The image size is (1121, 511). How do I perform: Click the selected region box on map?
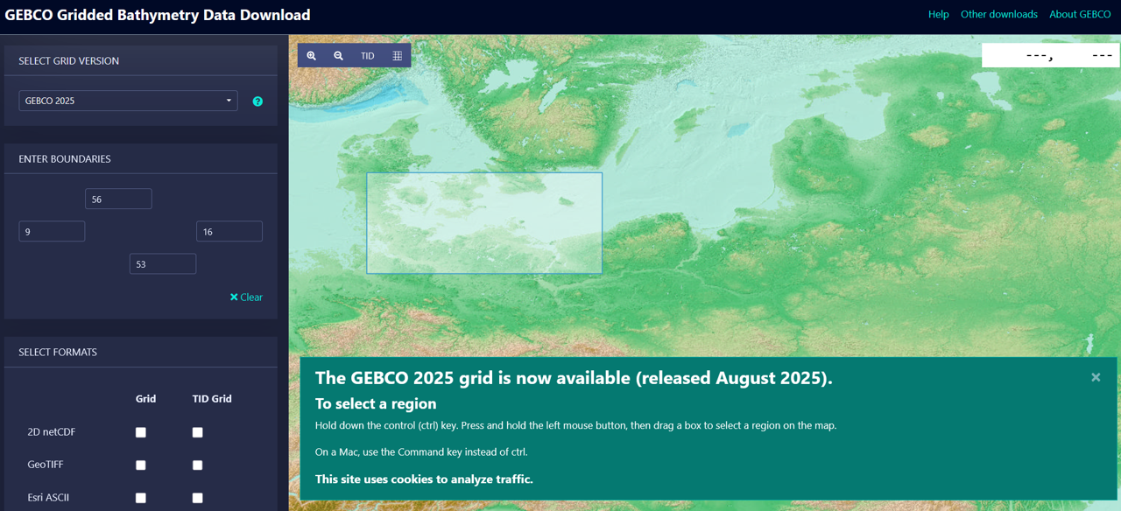484,223
